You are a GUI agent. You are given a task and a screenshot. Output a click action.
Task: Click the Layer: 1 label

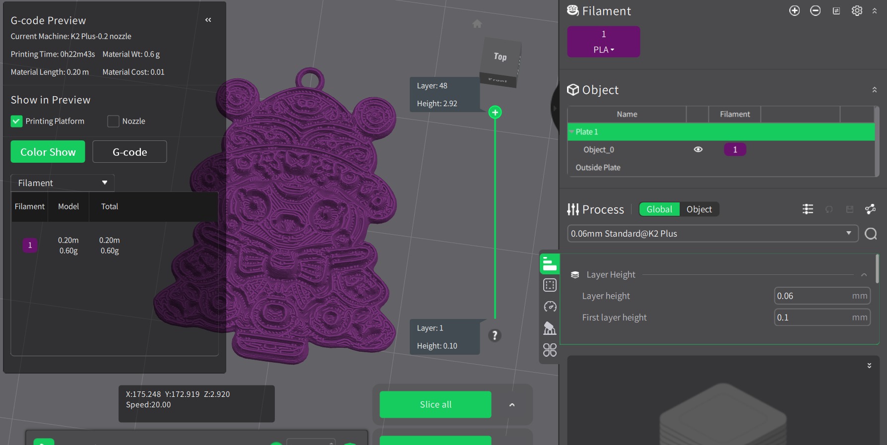pyautogui.click(x=430, y=328)
